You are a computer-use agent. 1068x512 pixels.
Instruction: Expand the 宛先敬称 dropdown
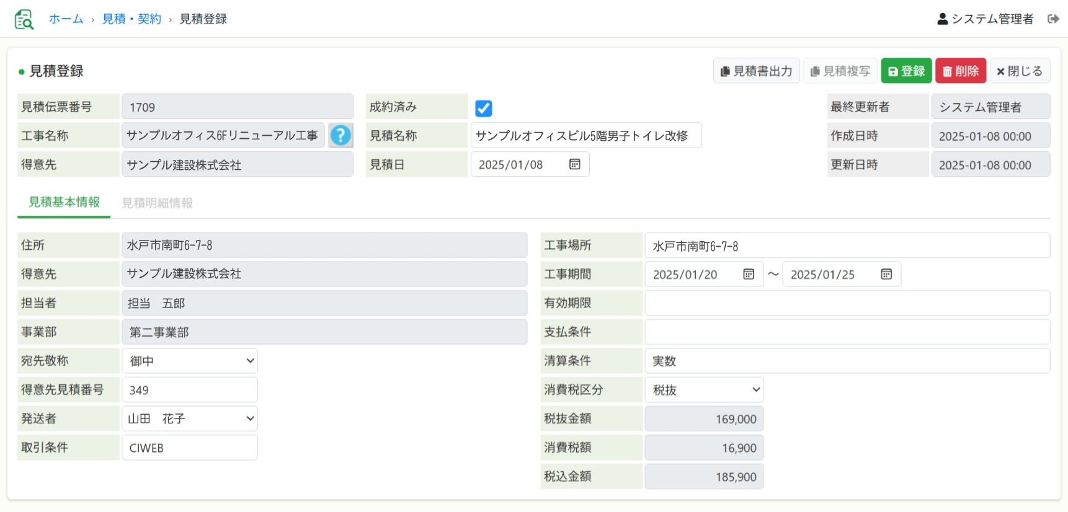[x=190, y=361]
